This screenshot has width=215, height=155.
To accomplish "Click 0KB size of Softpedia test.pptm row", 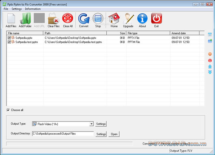I will pyautogui.click(x=123, y=42).
